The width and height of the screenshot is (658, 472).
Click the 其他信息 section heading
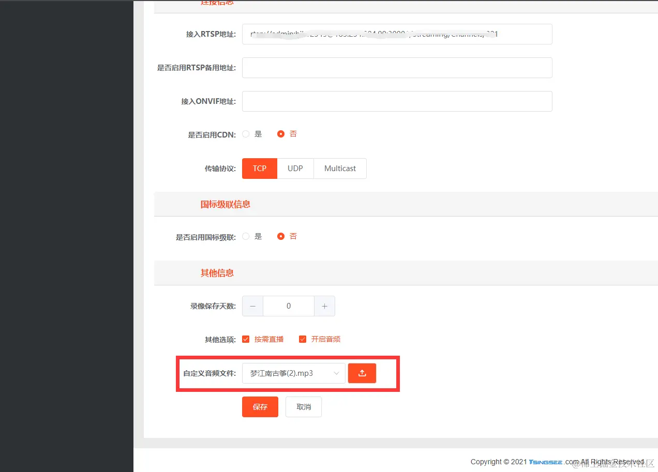[x=217, y=273]
